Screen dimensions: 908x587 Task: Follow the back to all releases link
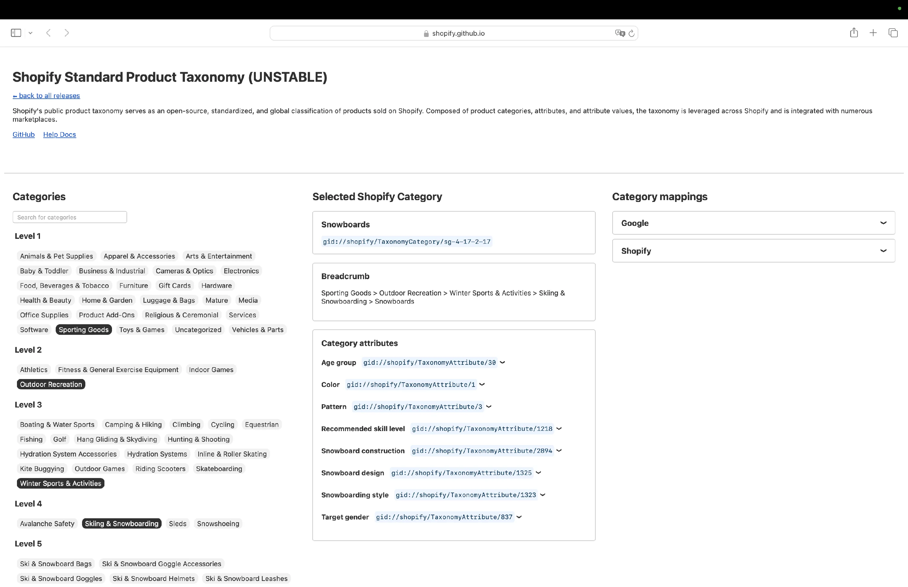(x=46, y=96)
